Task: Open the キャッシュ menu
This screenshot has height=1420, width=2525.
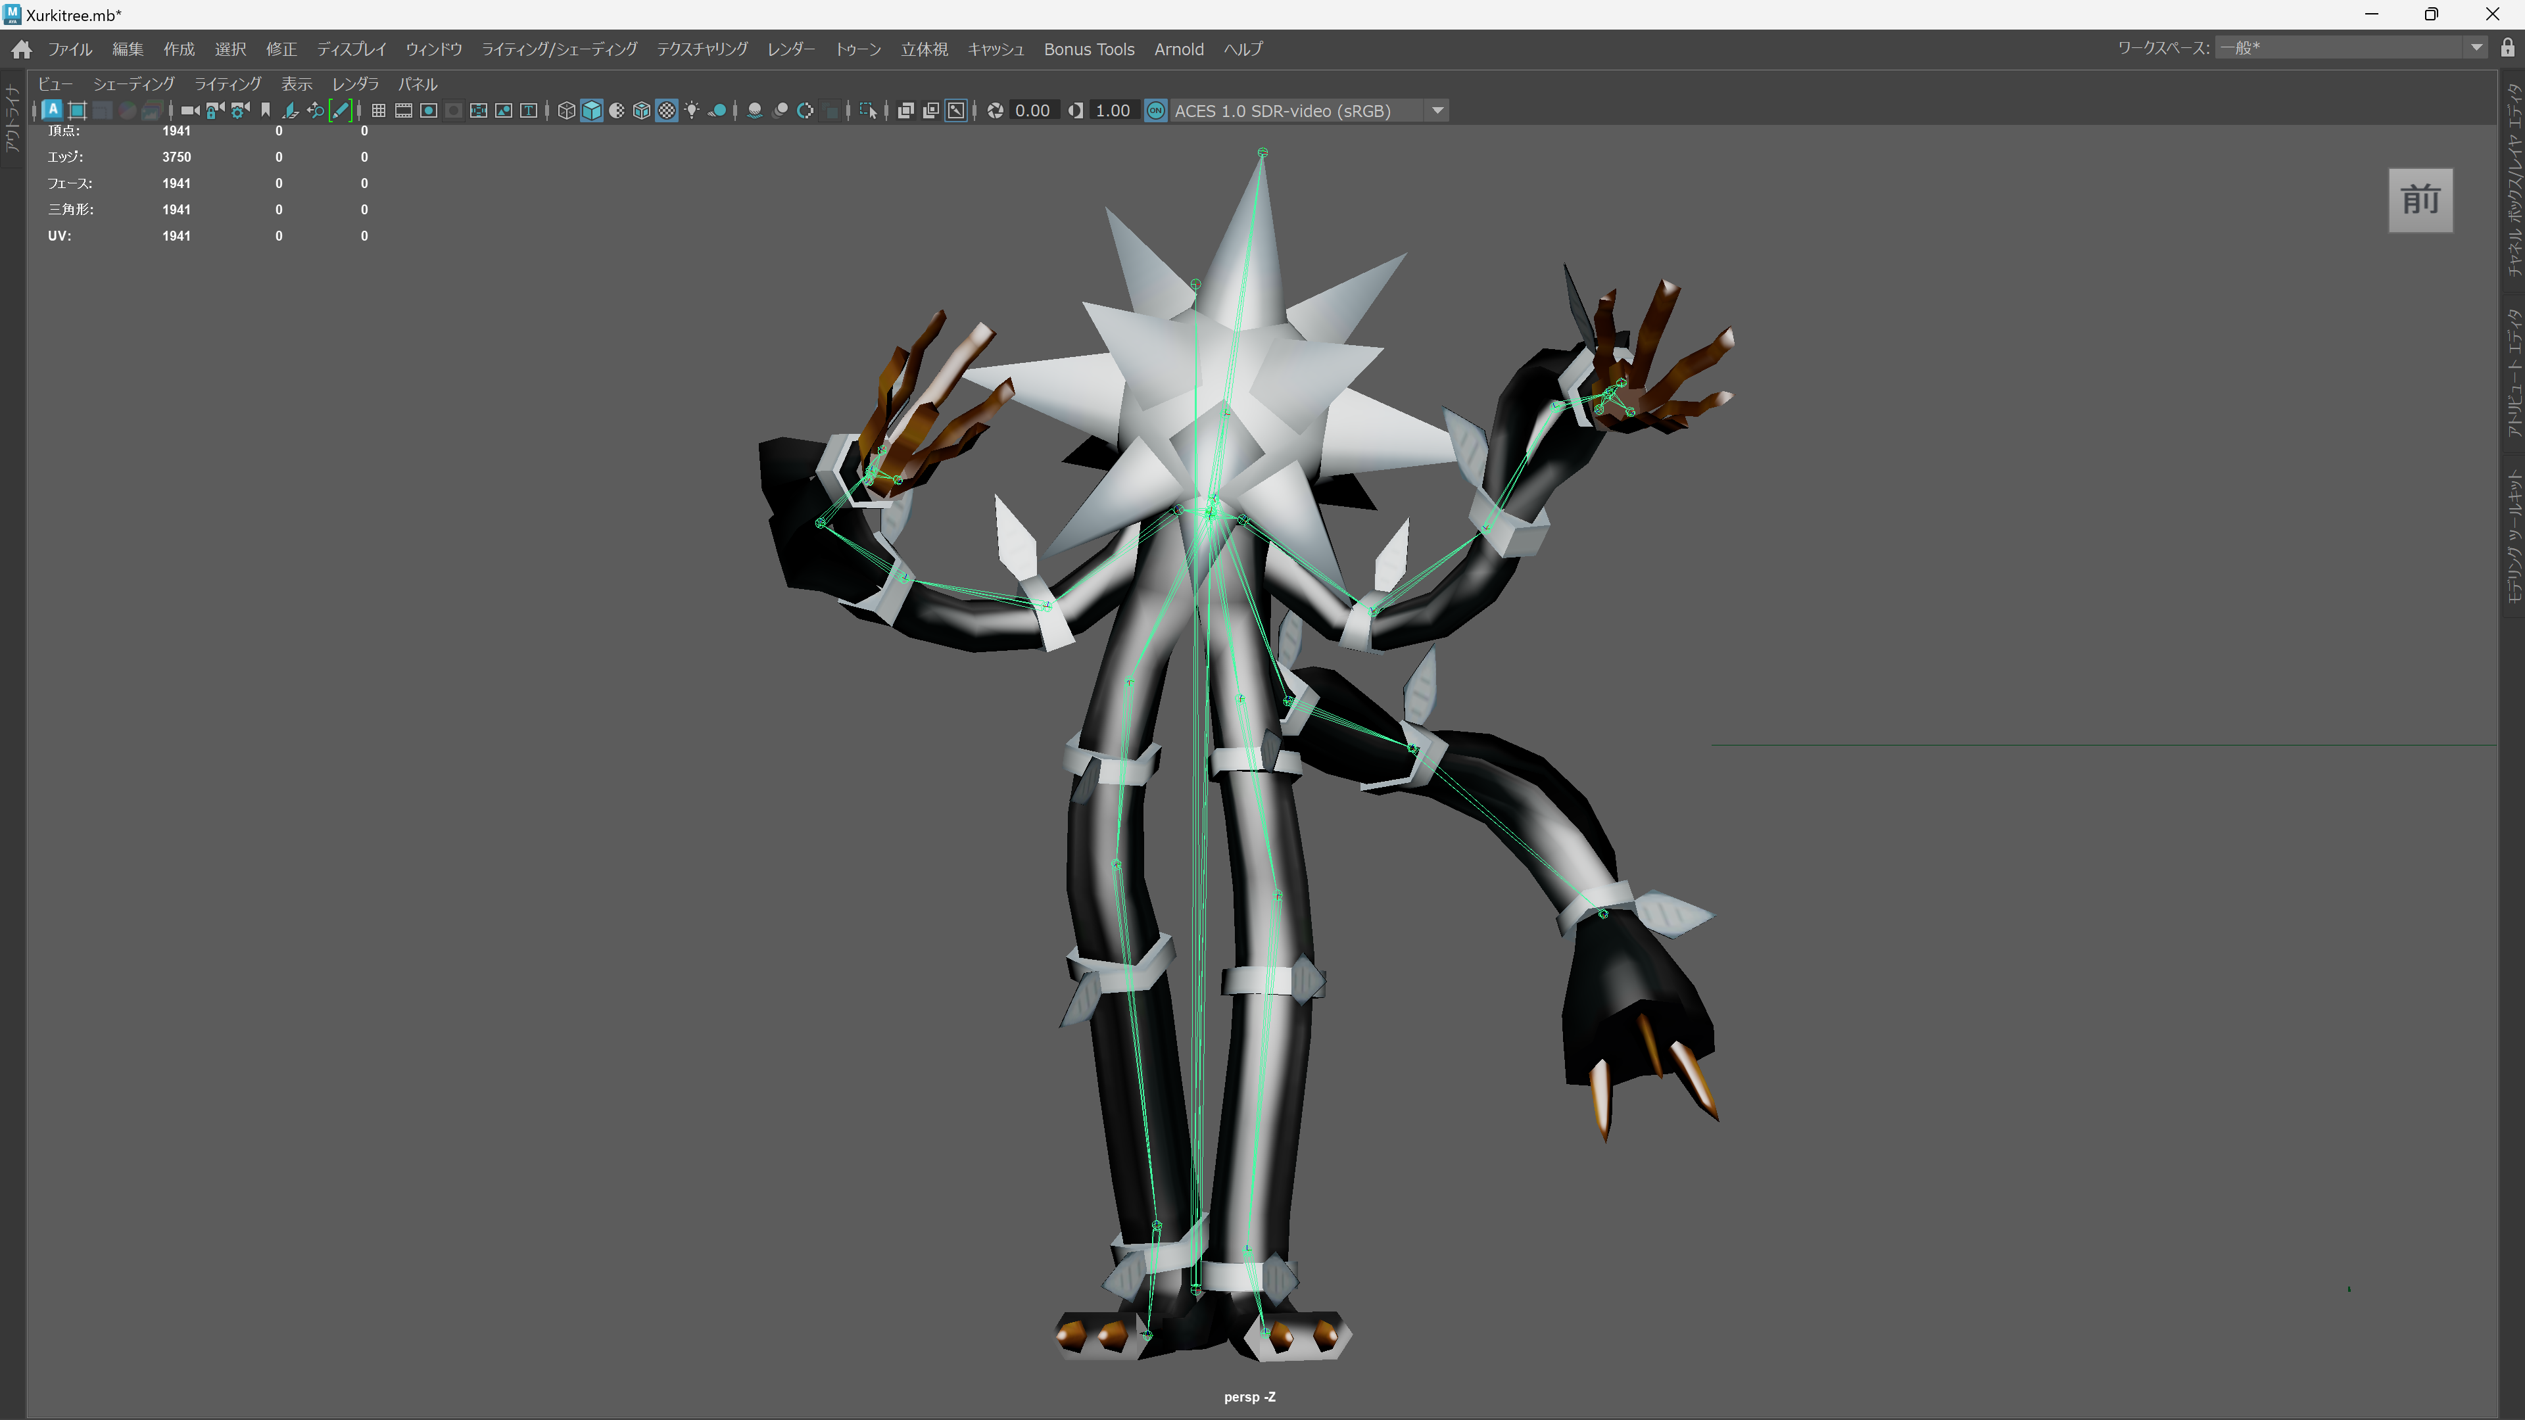Action: 996,49
